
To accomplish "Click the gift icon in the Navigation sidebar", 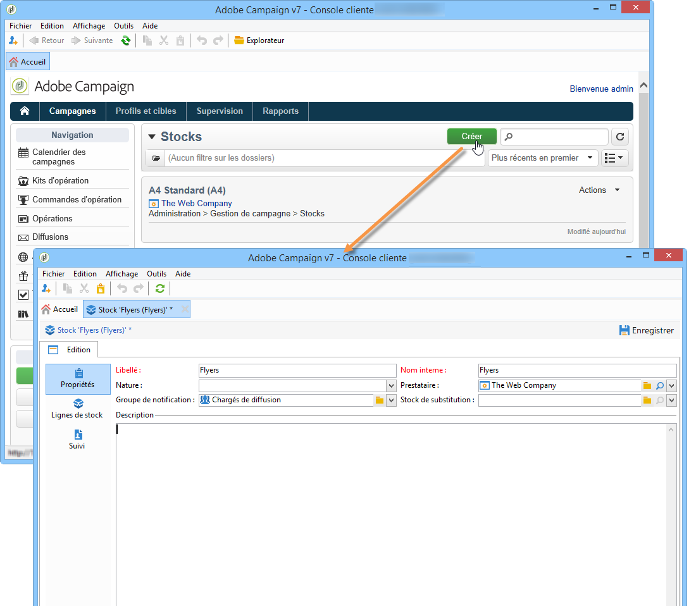I will click(23, 276).
